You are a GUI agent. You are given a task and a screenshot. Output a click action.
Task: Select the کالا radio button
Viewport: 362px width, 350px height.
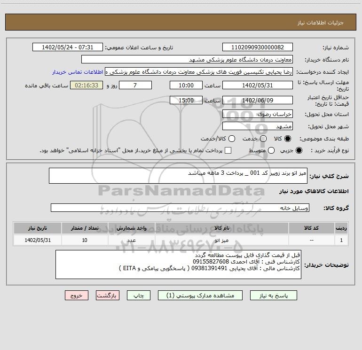coord(288,139)
